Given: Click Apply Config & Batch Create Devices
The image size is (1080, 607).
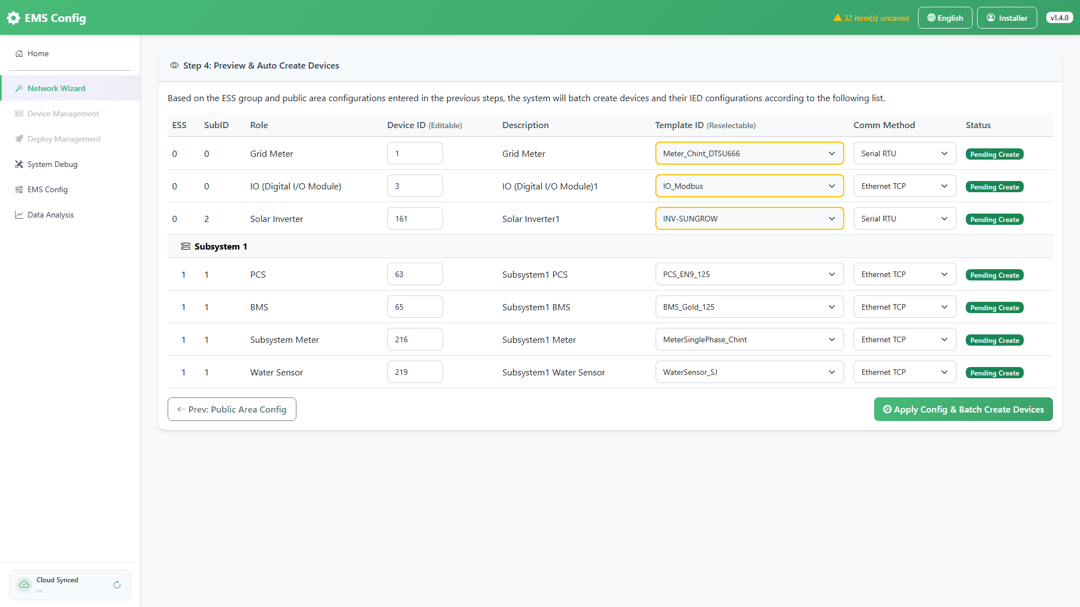Looking at the screenshot, I should click(x=963, y=409).
